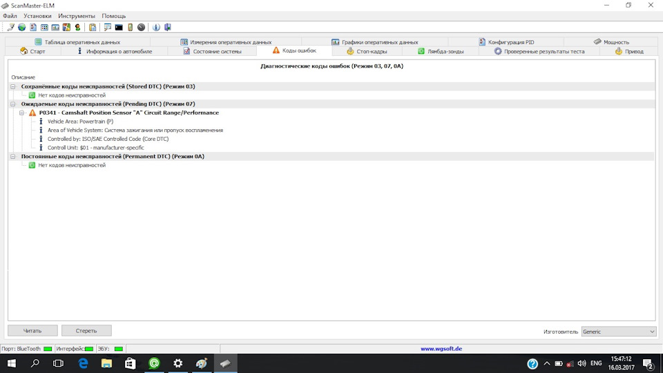
Task: Click the ENG language indicator in tray
Action: (596, 363)
